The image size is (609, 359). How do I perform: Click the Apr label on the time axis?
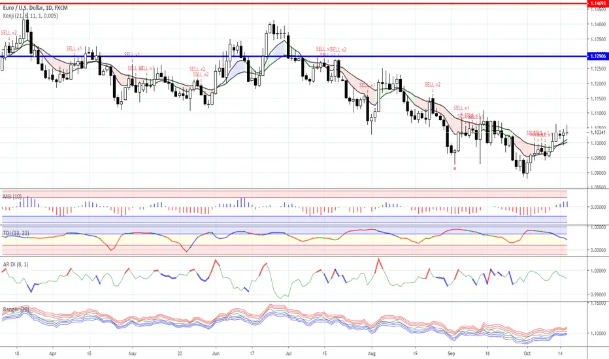click(53, 354)
